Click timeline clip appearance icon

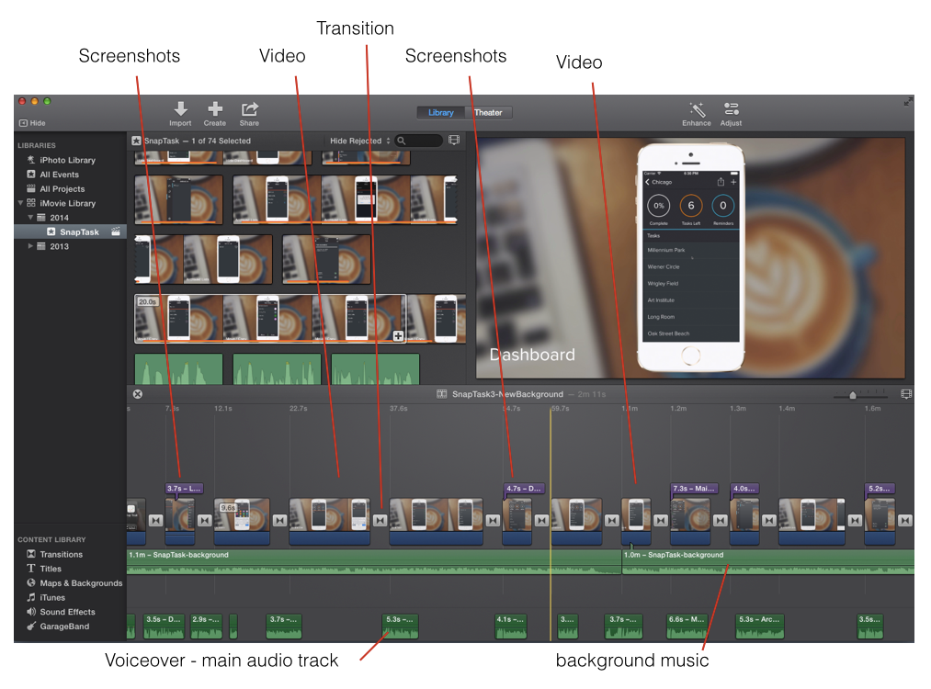pos(906,394)
